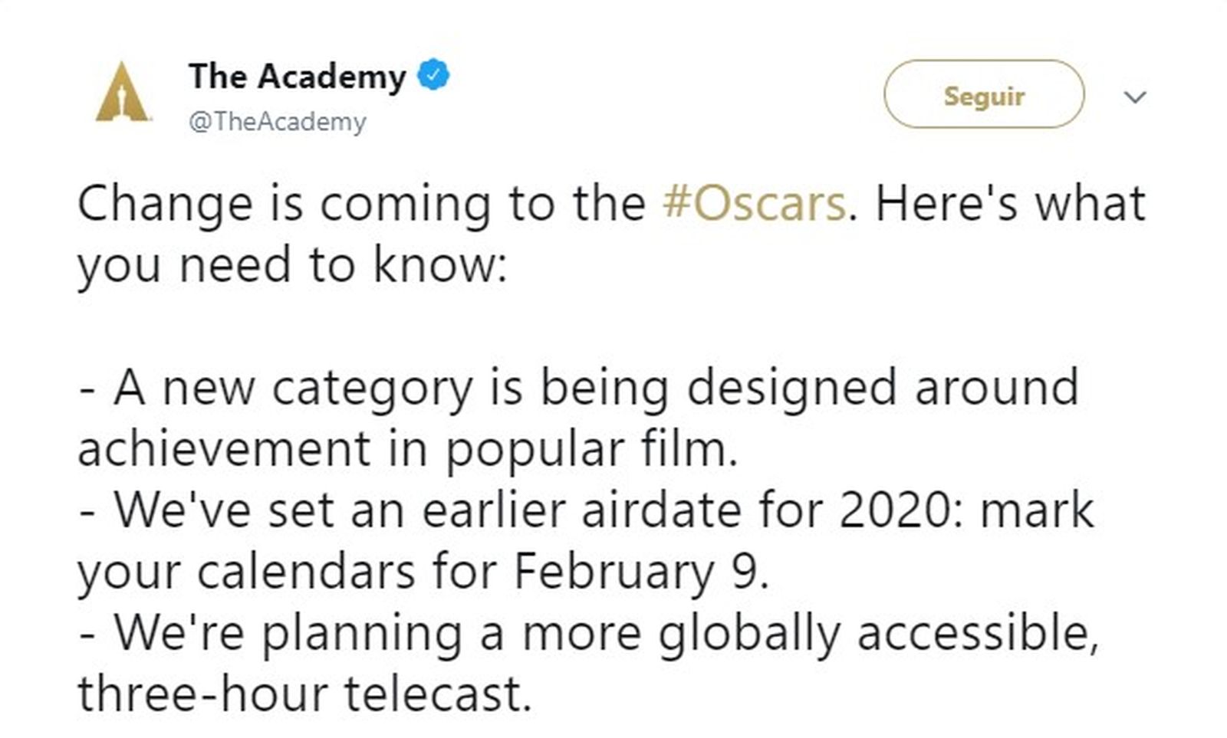Click the line "you need to know:"

tap(292, 265)
